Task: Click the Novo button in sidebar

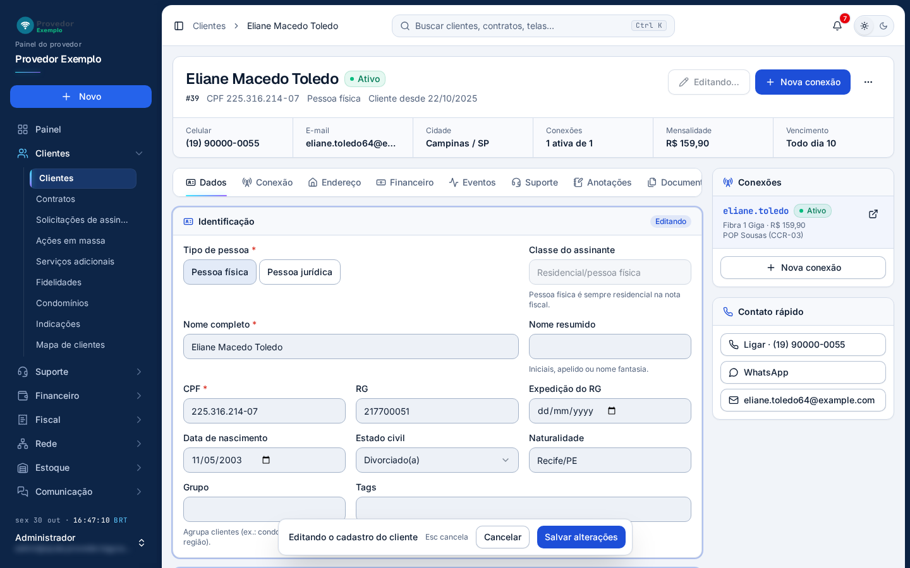Action: click(81, 97)
